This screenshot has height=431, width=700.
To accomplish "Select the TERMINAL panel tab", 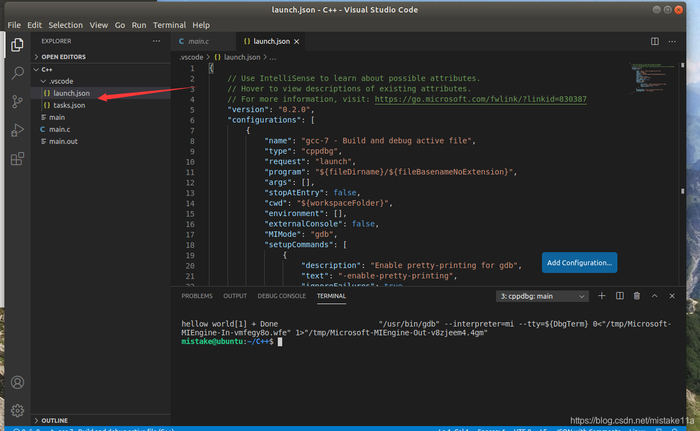I will tap(331, 296).
